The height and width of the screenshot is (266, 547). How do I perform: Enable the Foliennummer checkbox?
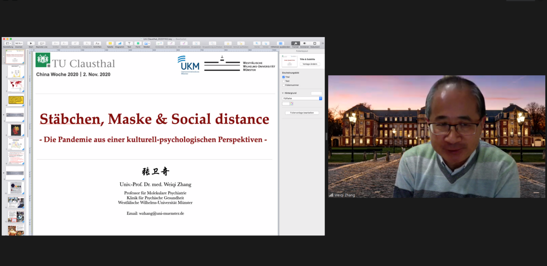[x=284, y=85]
